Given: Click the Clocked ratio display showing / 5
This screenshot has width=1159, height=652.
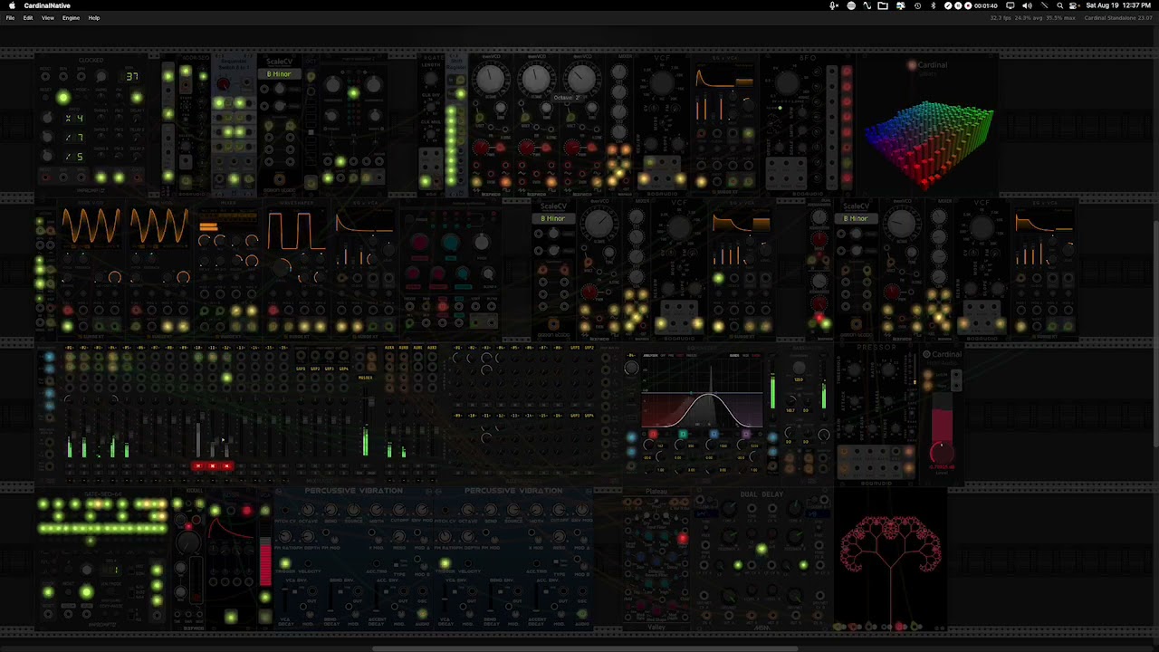Looking at the screenshot, I should click(73, 156).
